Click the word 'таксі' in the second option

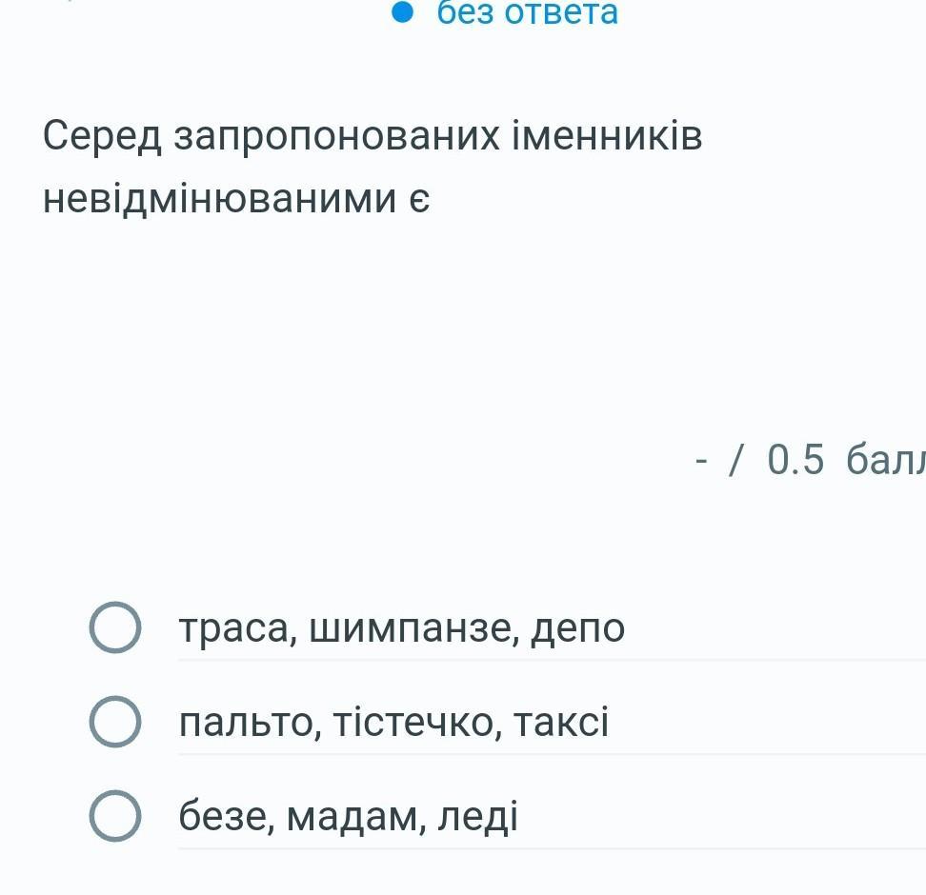point(561,723)
